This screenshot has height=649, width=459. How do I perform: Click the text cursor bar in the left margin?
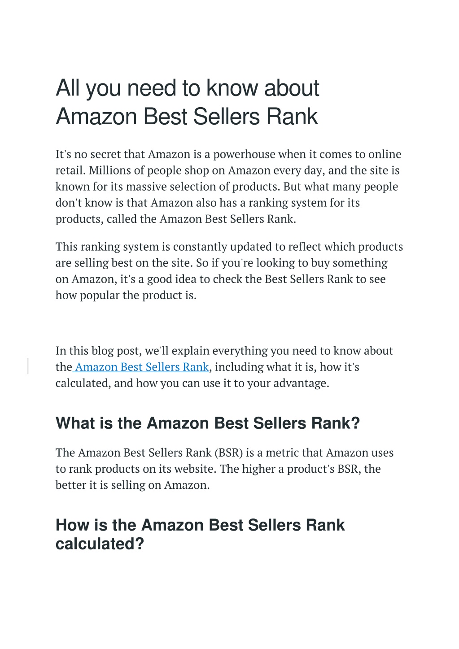[x=28, y=366]
